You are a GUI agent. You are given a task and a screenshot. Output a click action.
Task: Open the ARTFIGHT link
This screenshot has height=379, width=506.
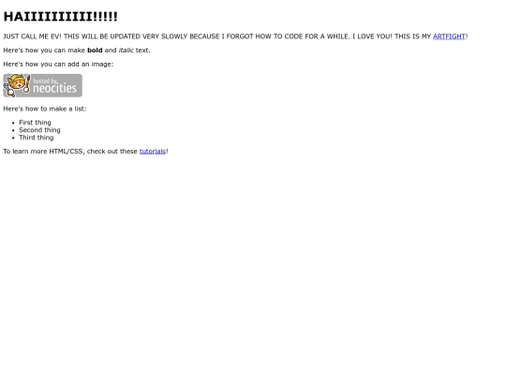449,36
